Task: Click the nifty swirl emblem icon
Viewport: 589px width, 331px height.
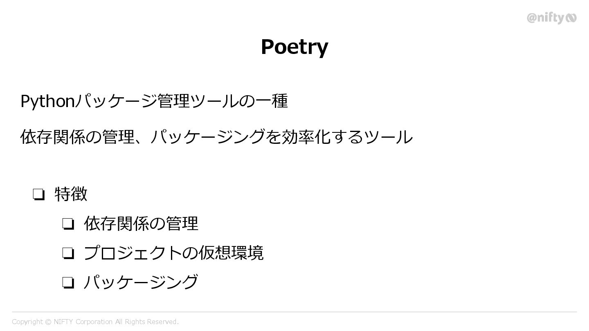Action: coord(571,18)
